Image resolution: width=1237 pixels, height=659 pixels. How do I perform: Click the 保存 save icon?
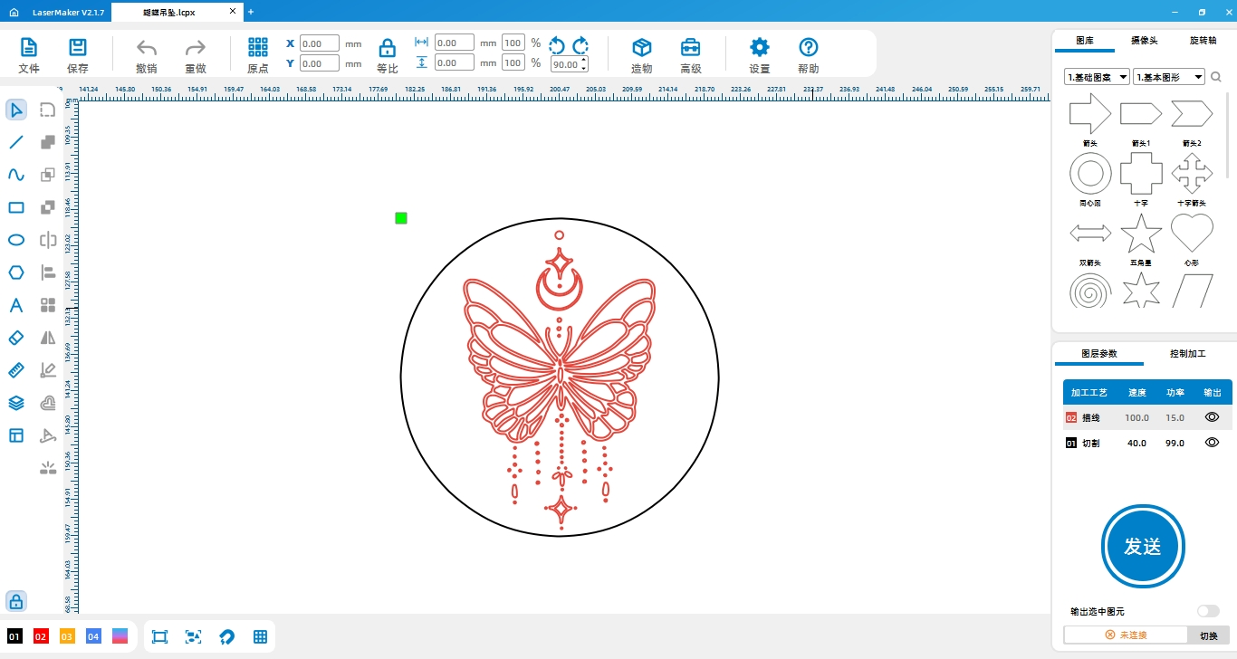point(78,55)
